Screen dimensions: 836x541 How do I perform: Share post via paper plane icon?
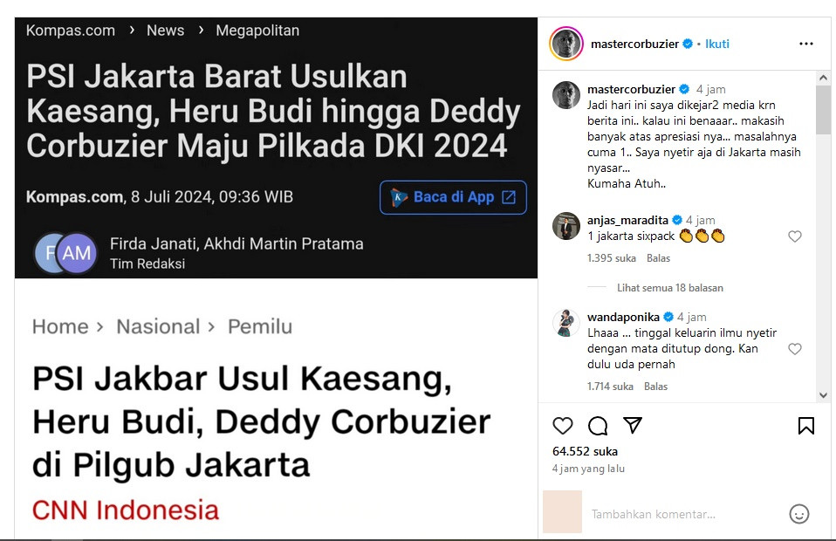pyautogui.click(x=633, y=425)
